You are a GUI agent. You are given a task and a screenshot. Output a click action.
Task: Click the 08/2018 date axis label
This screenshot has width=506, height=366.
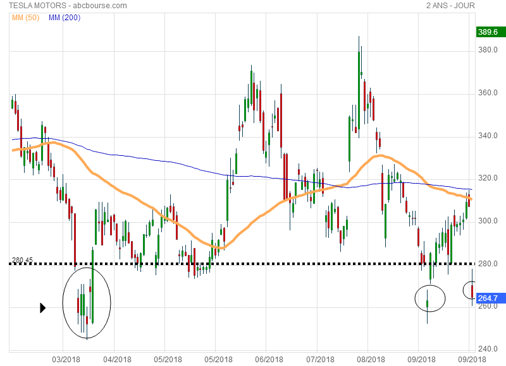click(371, 359)
